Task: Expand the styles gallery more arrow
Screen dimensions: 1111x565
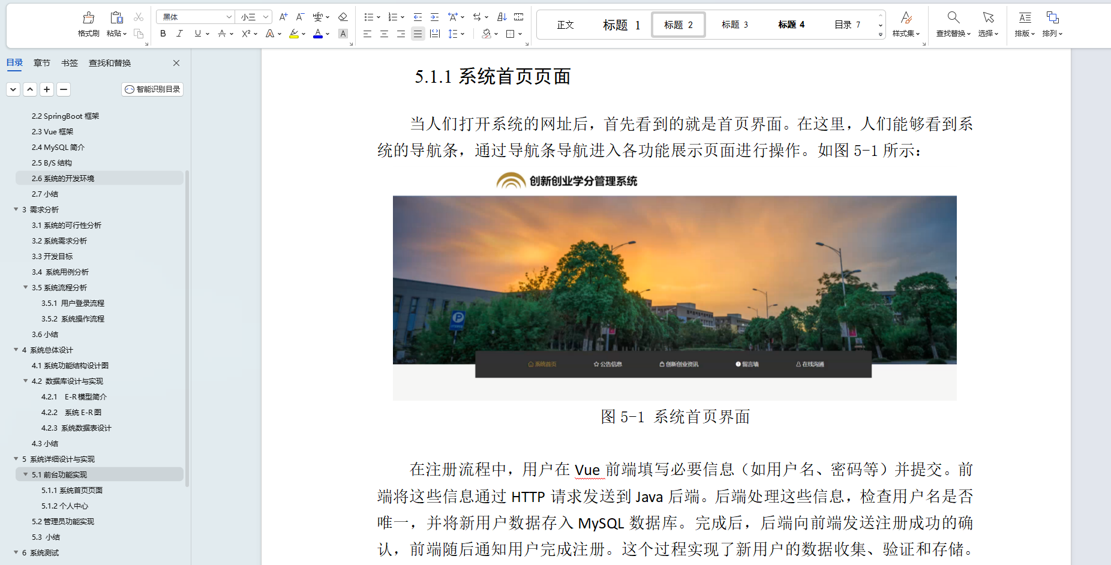Action: tap(881, 34)
